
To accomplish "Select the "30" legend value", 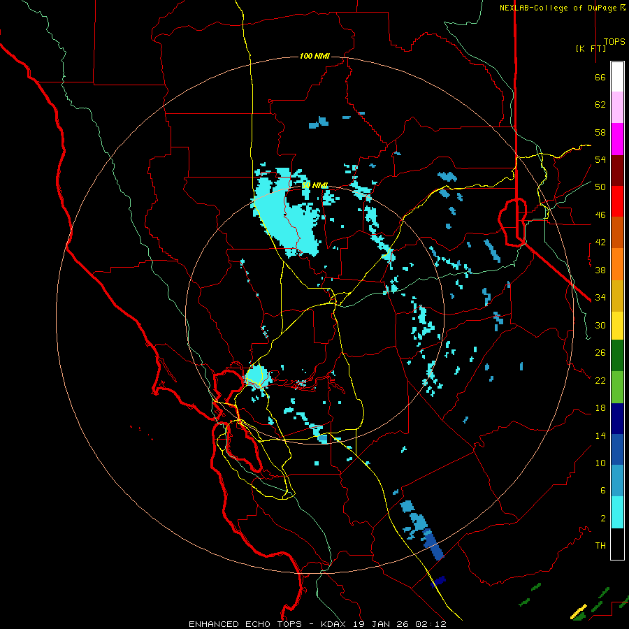I will [x=600, y=325].
